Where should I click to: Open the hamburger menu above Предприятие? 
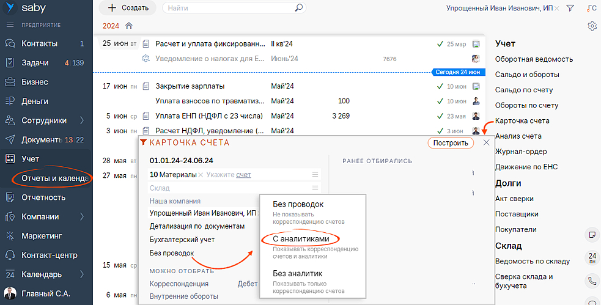(x=10, y=25)
